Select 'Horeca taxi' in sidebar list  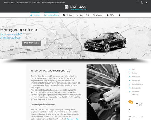click(x=136, y=80)
